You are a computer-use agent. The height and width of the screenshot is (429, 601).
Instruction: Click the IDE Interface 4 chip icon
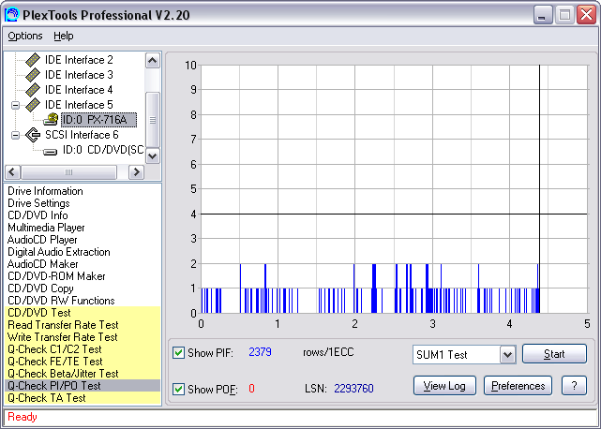click(33, 90)
